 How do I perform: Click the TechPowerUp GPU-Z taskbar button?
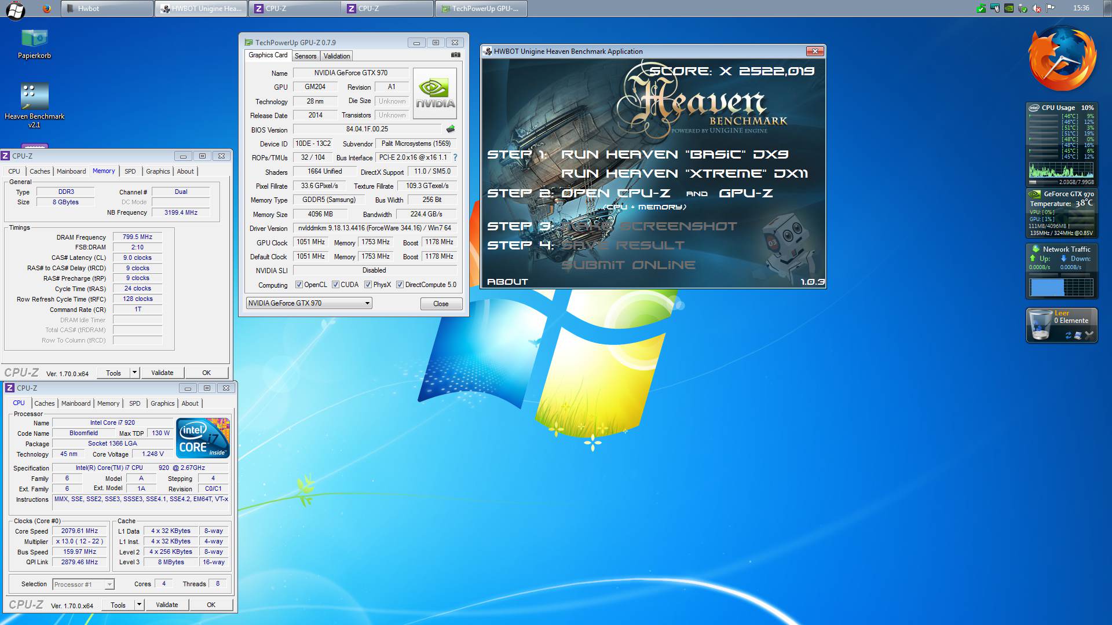pyautogui.click(x=481, y=9)
